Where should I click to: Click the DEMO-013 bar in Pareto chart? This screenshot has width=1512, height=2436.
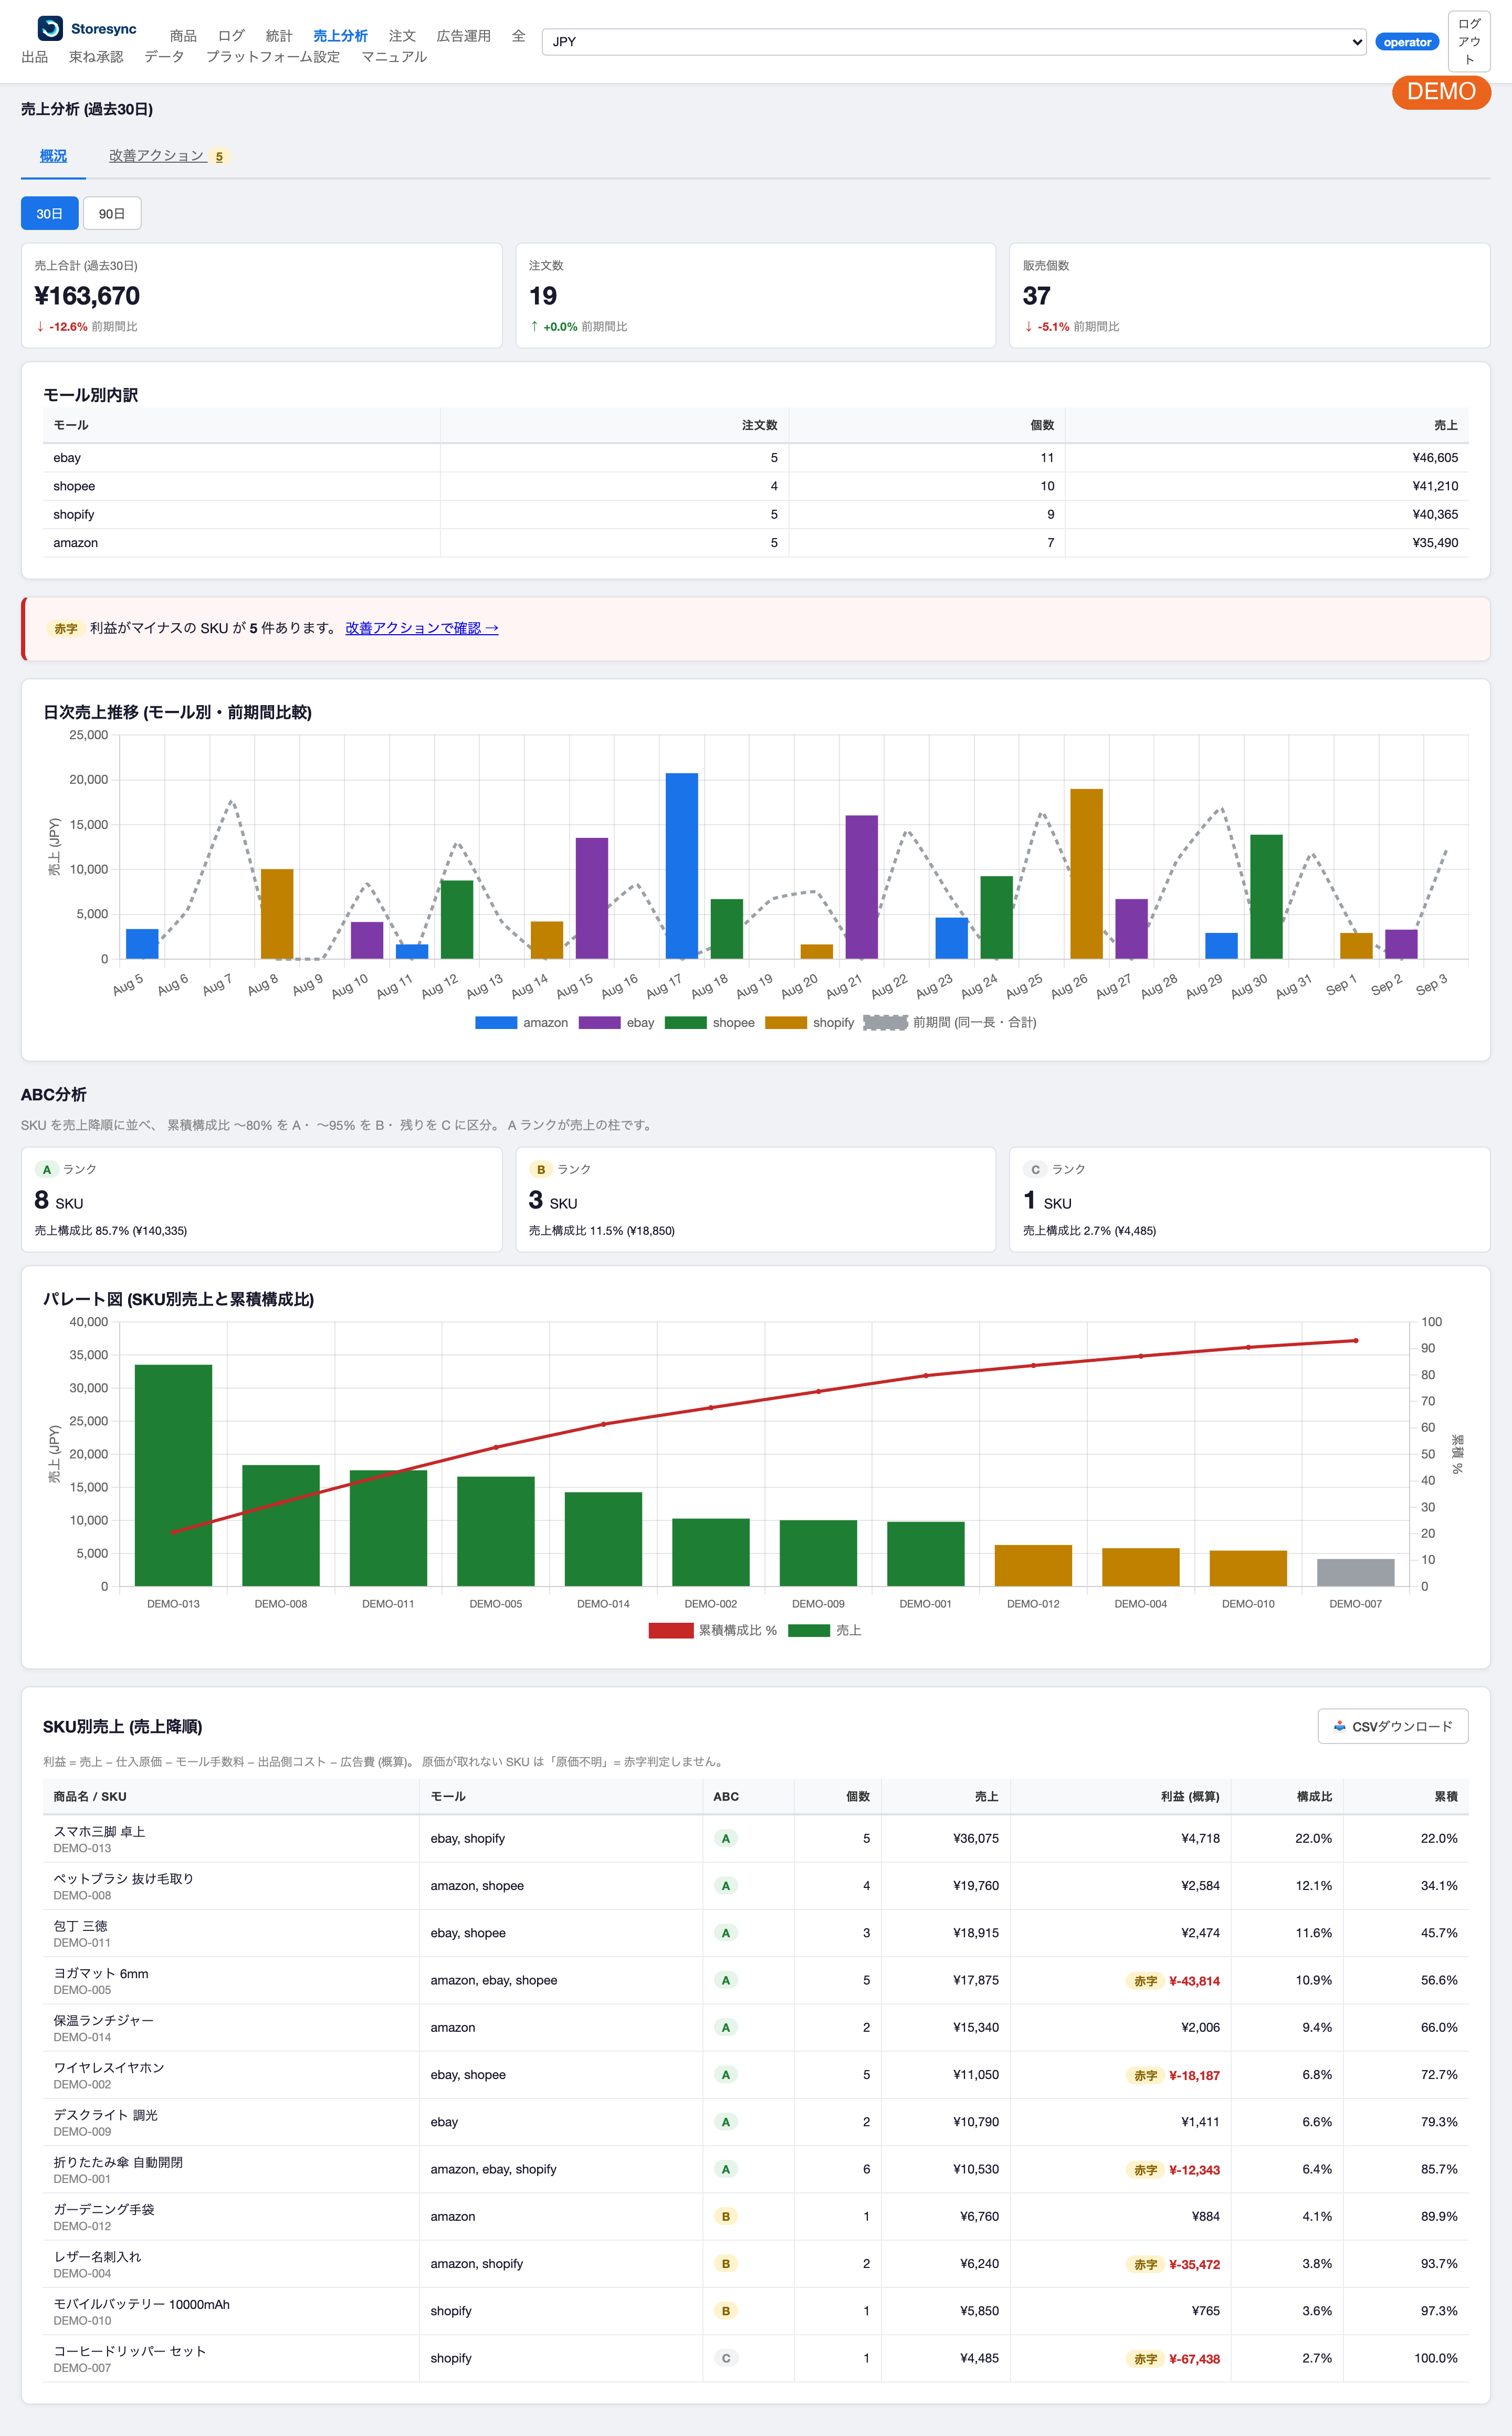(x=173, y=1475)
